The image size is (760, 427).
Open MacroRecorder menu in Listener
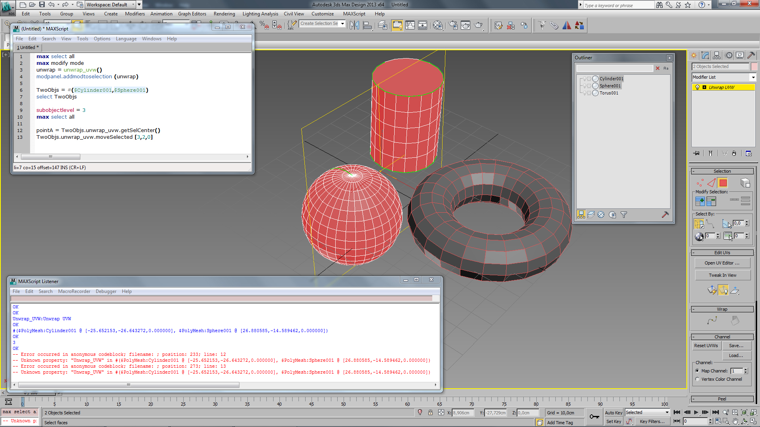74,291
